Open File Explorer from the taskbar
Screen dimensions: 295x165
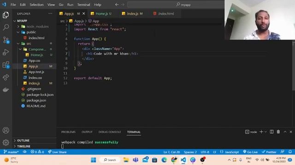(126, 160)
